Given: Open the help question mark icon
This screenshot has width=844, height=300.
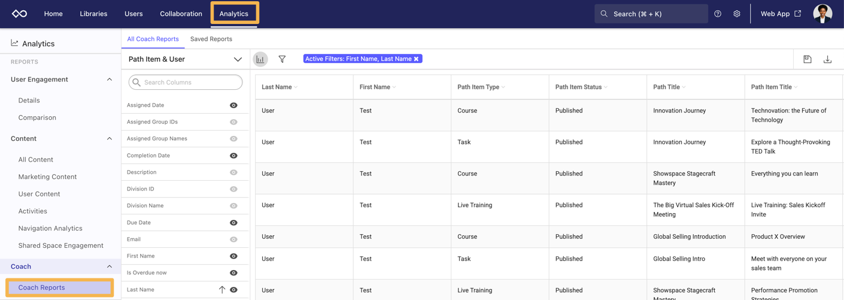Looking at the screenshot, I should tap(718, 14).
